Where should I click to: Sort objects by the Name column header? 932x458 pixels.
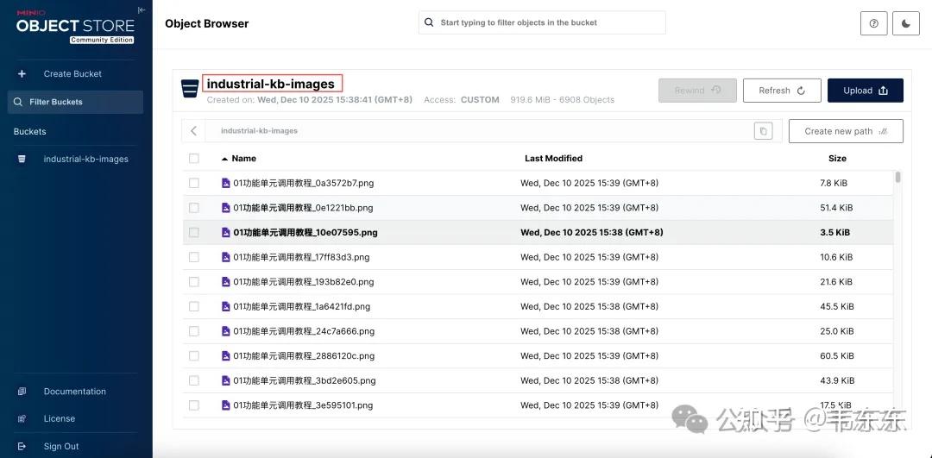click(243, 159)
